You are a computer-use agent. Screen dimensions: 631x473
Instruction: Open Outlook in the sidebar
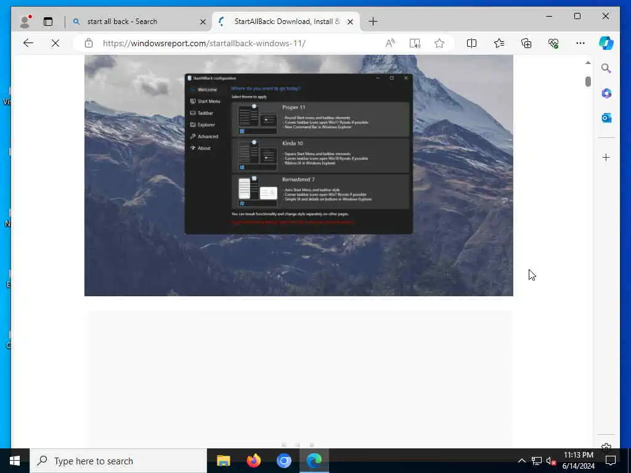click(606, 118)
